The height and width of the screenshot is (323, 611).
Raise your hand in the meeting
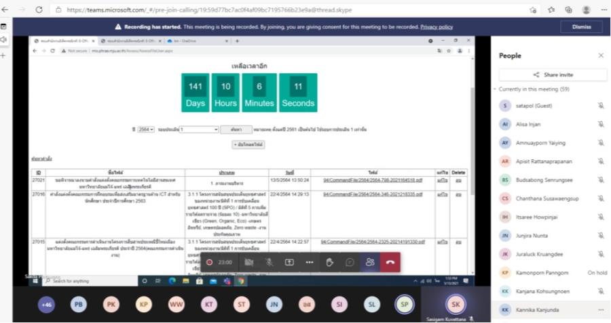330,262
